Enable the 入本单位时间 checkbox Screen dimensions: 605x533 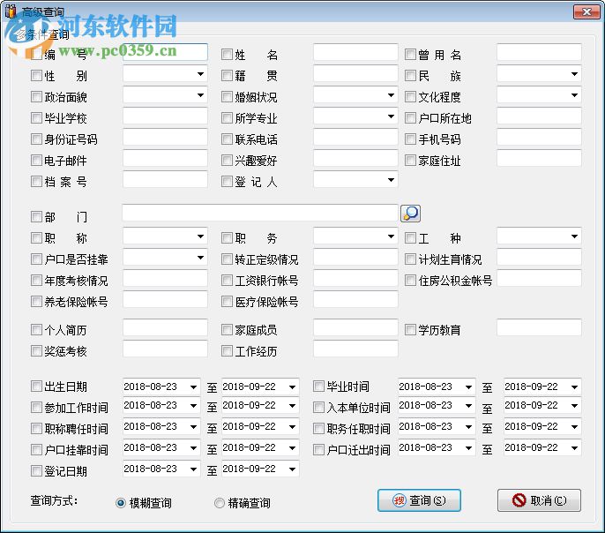coord(318,407)
